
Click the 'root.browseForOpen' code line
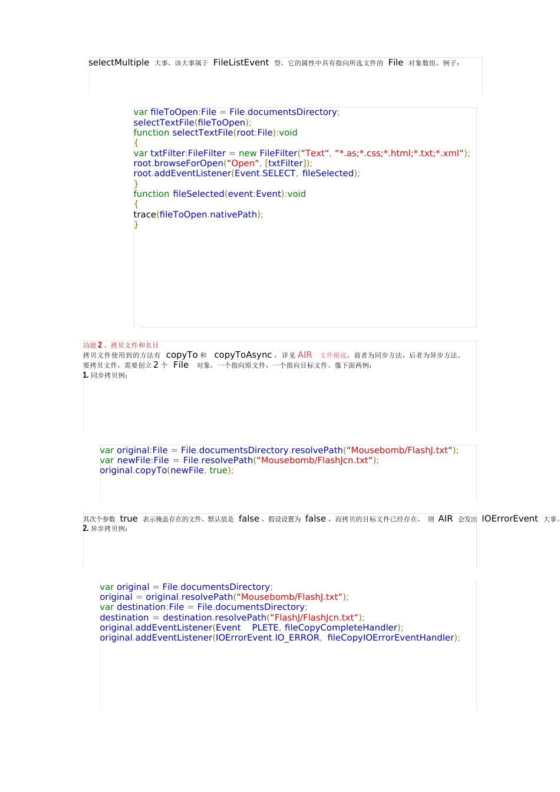tap(223, 163)
